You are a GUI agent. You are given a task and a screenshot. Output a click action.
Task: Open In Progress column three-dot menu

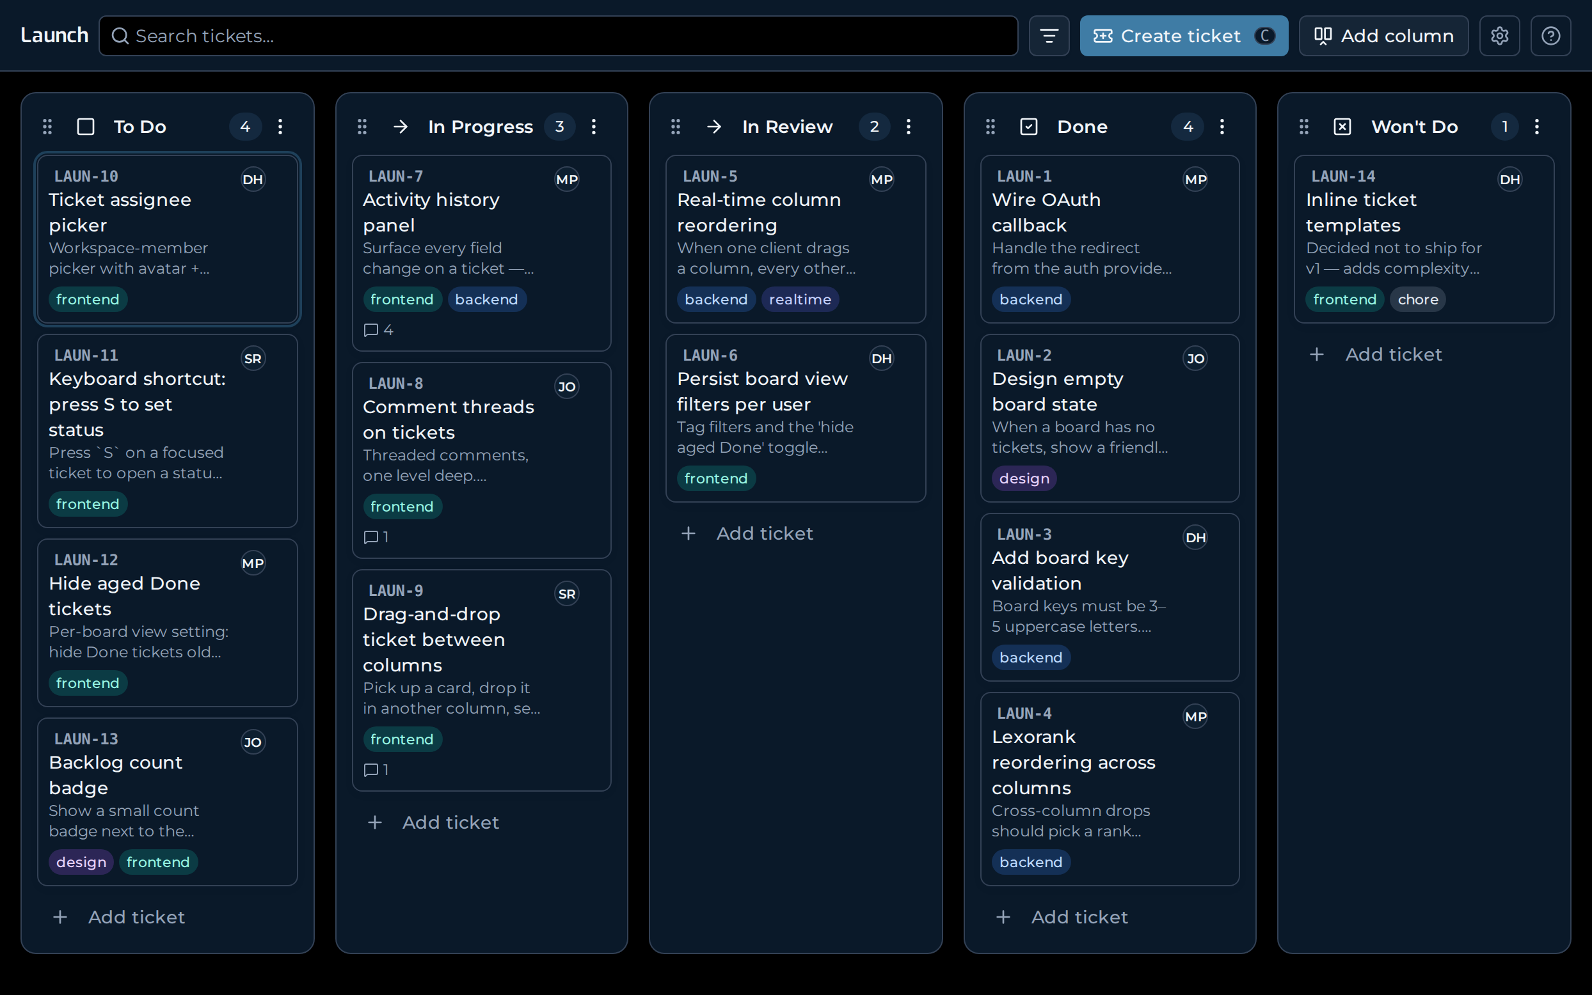coord(594,127)
